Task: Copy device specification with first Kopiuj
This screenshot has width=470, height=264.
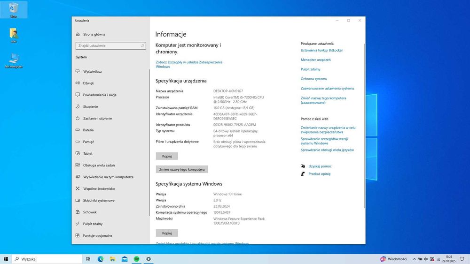Action: pos(167,156)
